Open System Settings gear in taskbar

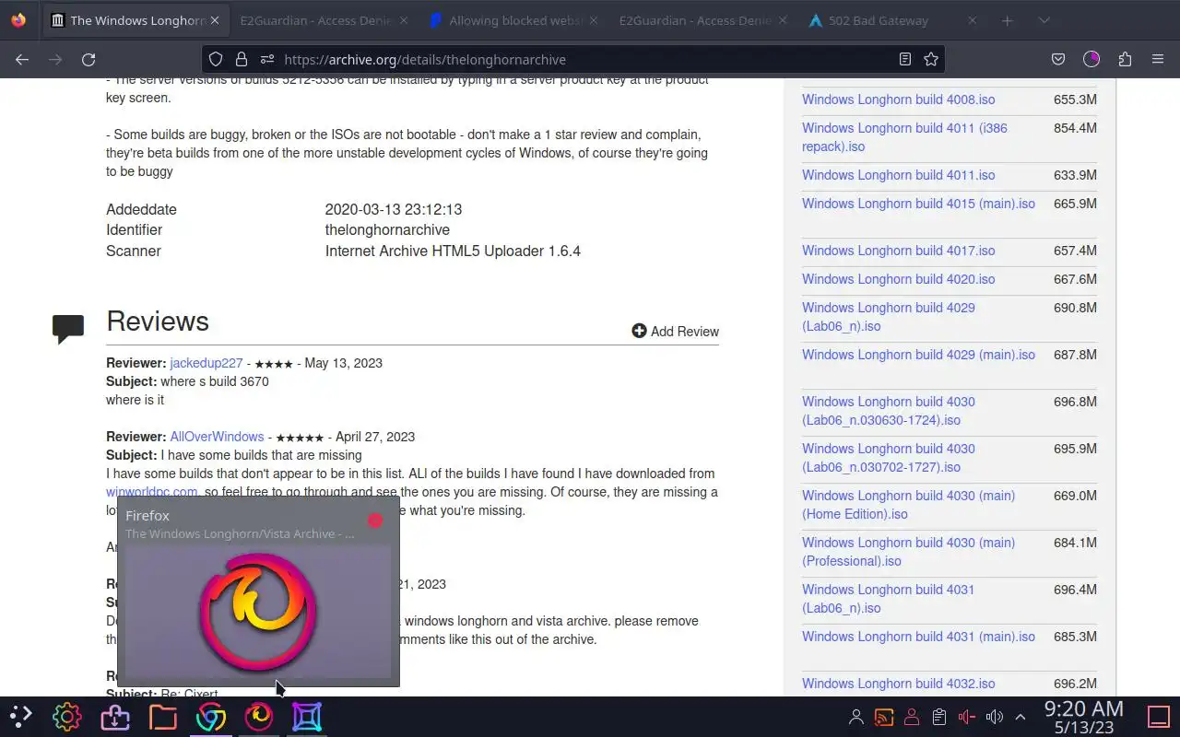pyautogui.click(x=67, y=717)
